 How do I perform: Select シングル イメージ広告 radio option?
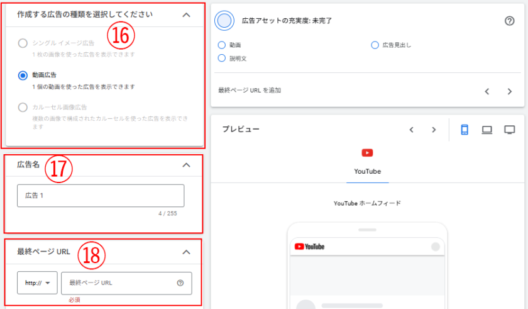[23, 43]
